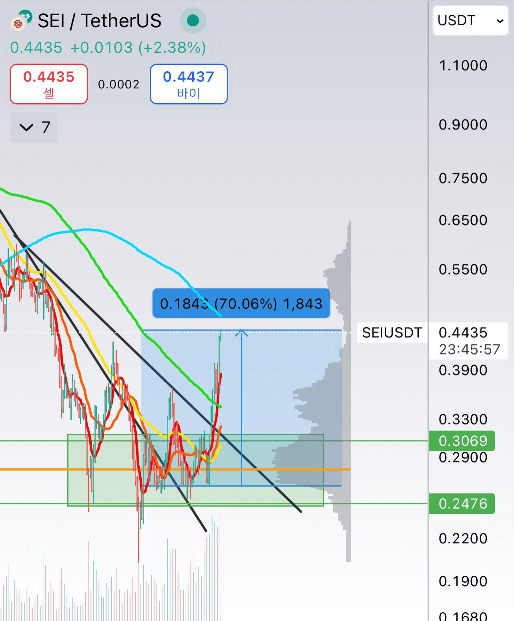Click the SEI coin logo icon
The height and width of the screenshot is (621, 514).
(18, 24)
